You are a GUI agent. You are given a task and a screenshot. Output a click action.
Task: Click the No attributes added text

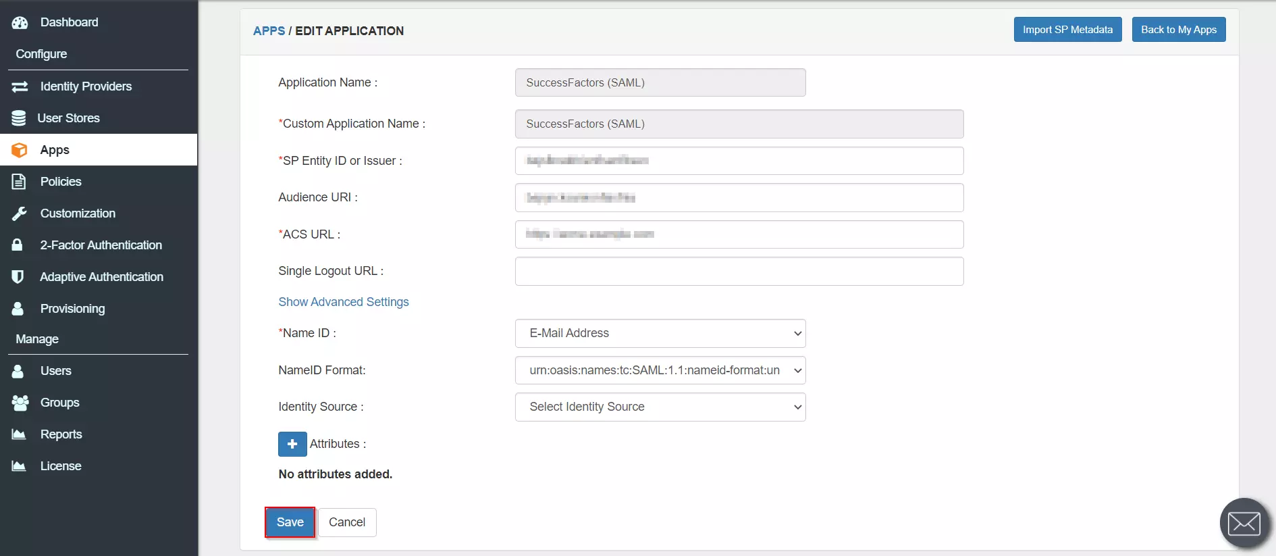[x=336, y=474]
